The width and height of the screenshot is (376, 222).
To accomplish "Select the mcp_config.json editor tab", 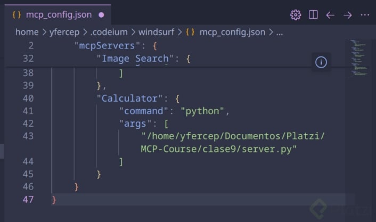I will tap(59, 15).
